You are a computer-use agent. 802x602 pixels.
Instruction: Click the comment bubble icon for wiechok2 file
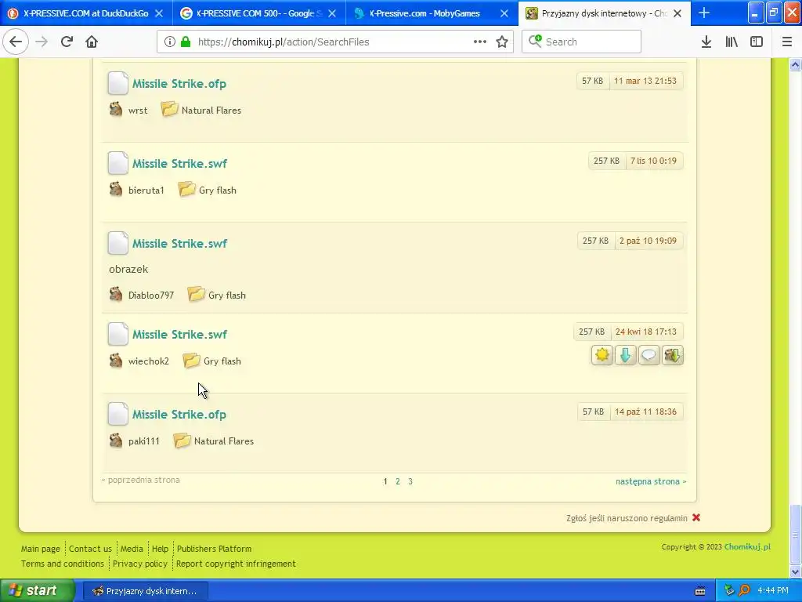tap(648, 355)
